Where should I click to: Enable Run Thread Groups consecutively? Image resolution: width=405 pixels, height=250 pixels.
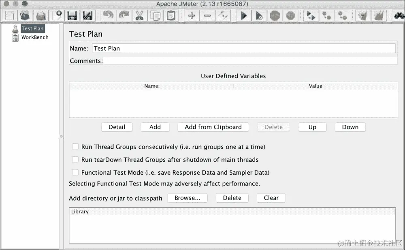tap(75, 147)
